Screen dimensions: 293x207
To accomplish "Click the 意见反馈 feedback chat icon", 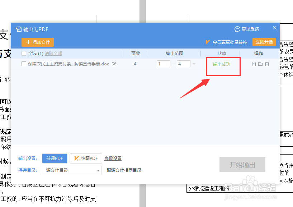I will point(237,29).
